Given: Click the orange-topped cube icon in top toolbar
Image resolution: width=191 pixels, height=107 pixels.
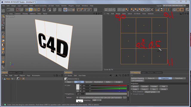Looking at the screenshot, I should click(x=82, y=10).
